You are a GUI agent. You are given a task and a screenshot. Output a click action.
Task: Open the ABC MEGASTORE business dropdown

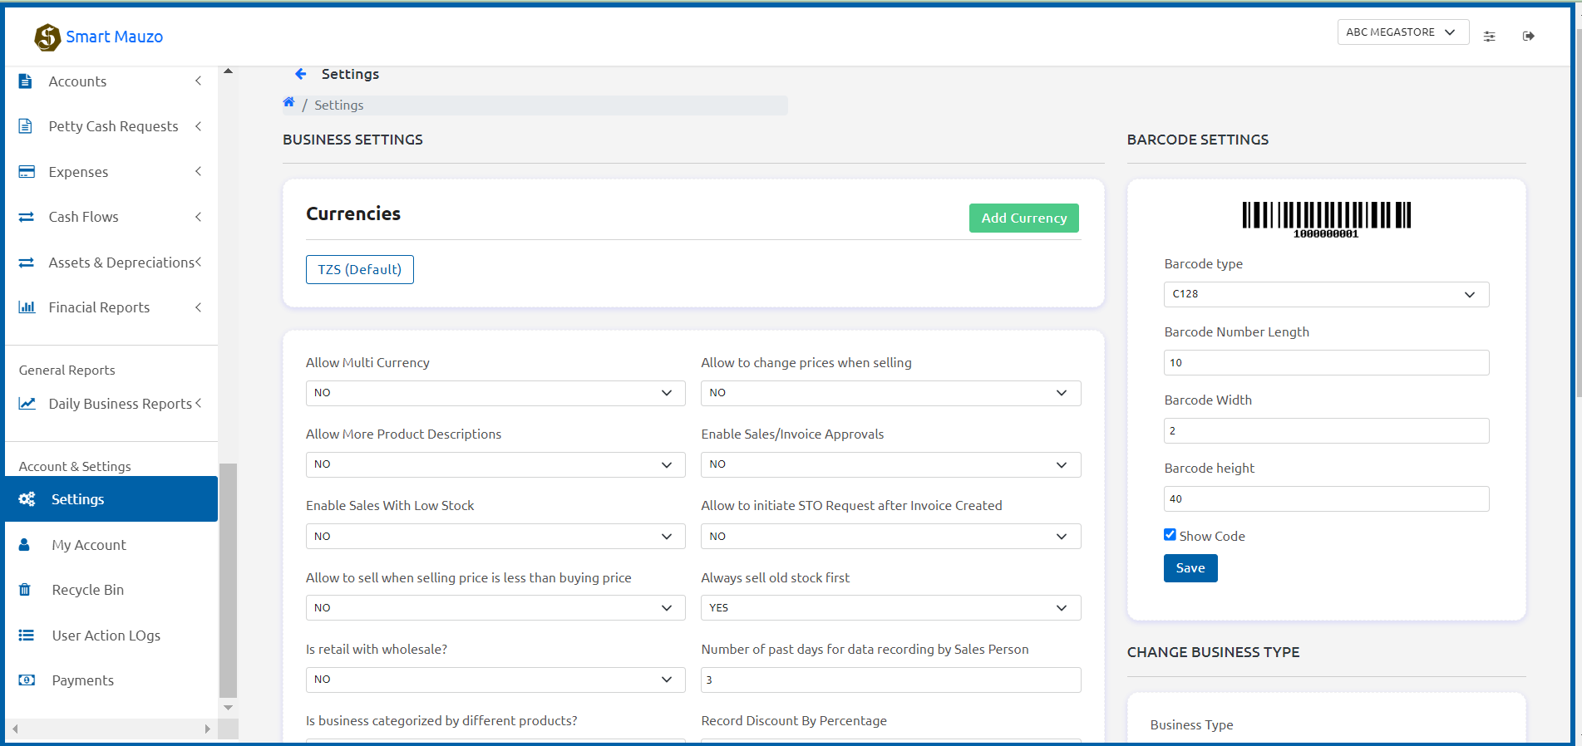(x=1403, y=32)
